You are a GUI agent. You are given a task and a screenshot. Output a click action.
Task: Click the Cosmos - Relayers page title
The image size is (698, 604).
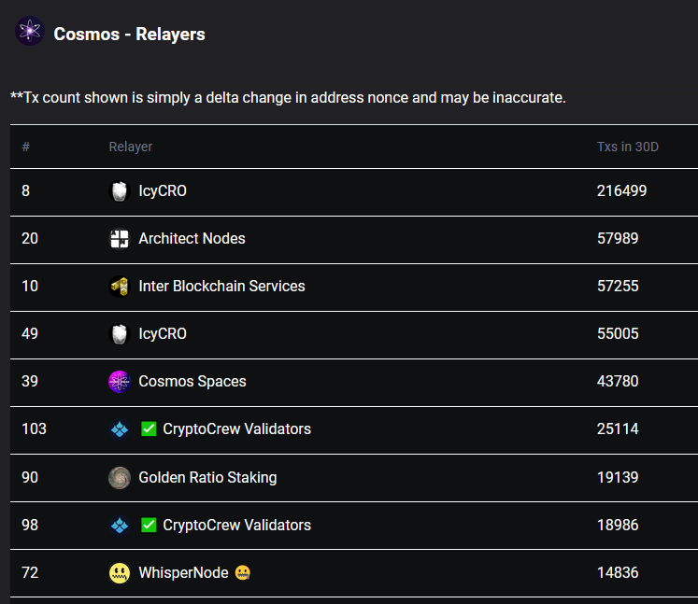(x=129, y=35)
